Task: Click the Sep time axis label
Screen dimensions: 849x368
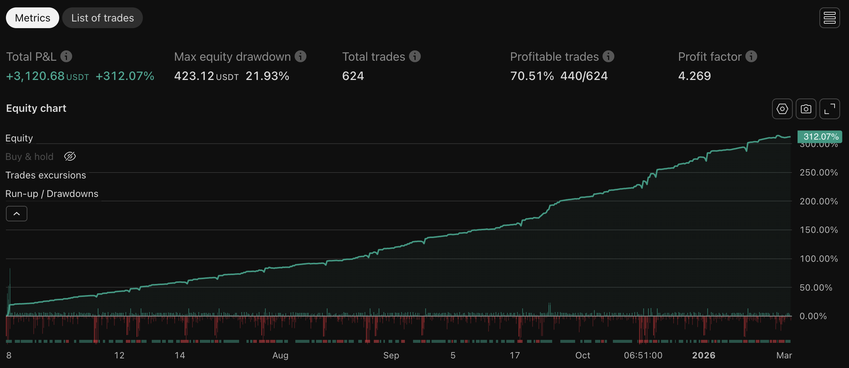Action: [391, 355]
